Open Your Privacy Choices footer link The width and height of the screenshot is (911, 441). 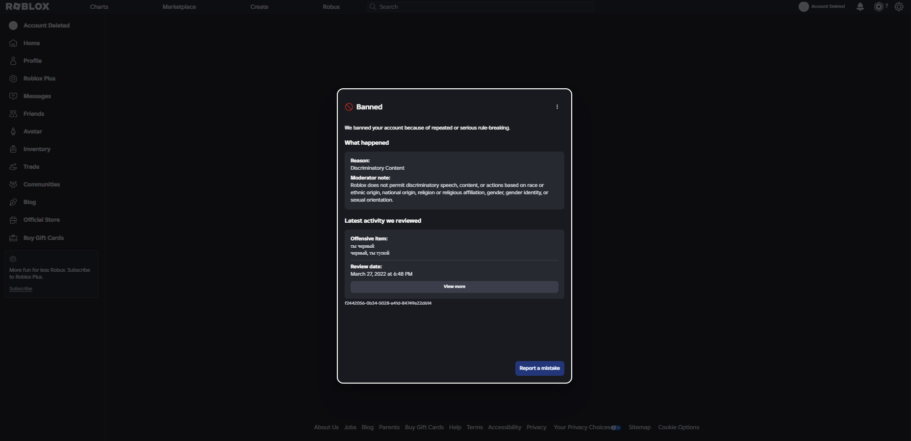point(587,427)
